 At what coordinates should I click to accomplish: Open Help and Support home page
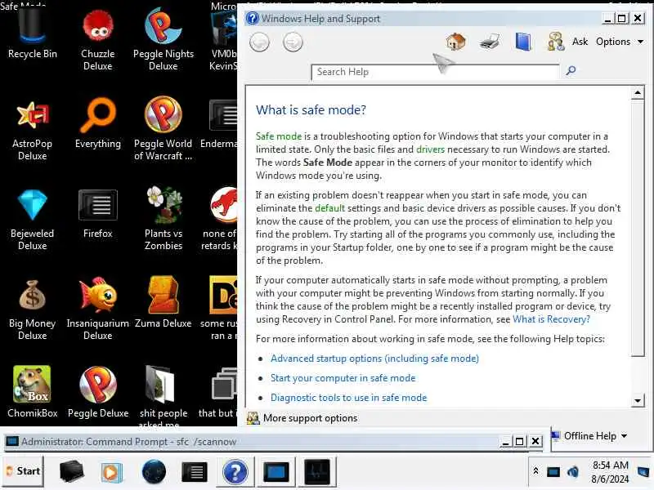455,42
